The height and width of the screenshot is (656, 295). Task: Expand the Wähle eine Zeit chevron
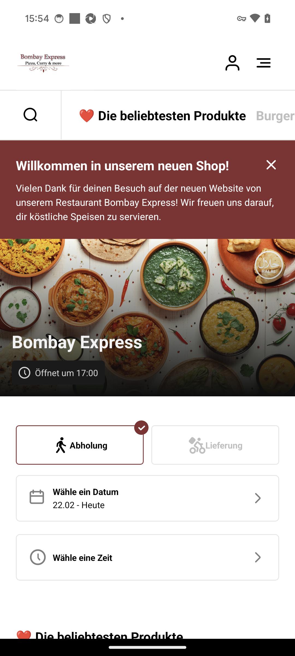(x=258, y=557)
